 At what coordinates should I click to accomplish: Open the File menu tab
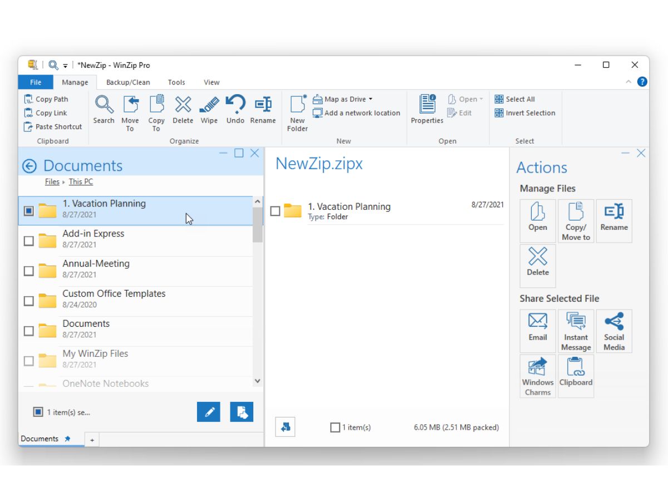(36, 82)
